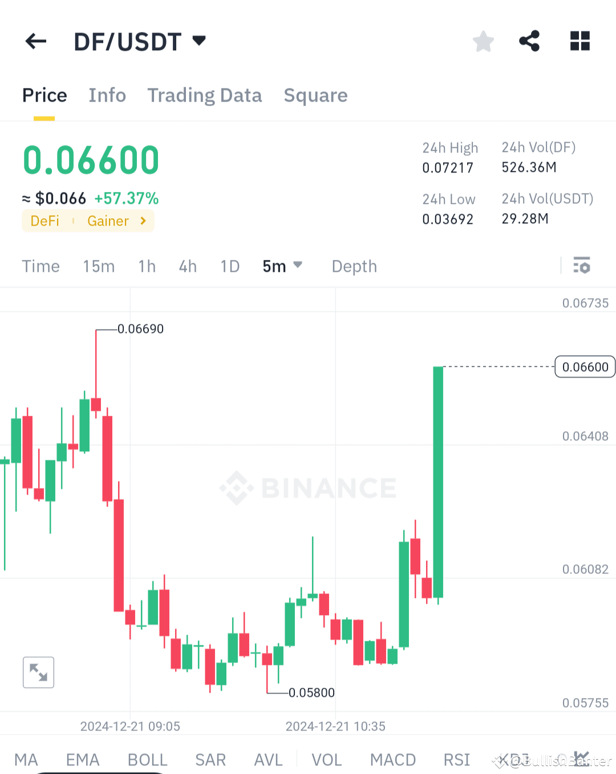Click the back arrow to exit the chart
The image size is (616, 774).
coord(35,41)
